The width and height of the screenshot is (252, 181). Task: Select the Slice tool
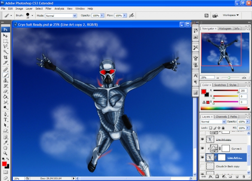(5, 62)
